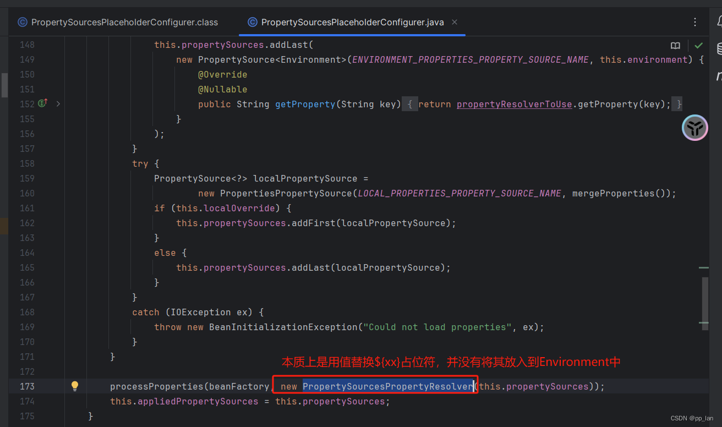Click the green inspection checkmark widget
Image resolution: width=722 pixels, height=427 pixels.
699,46
